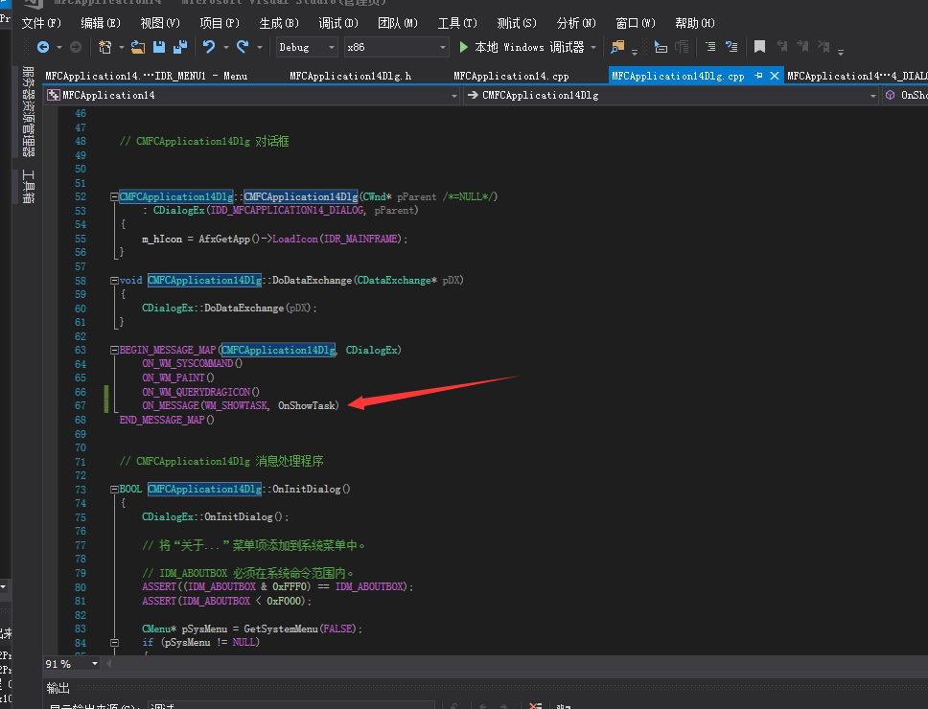Viewport: 928px width, 709px height.
Task: Start the 本地 Windows 调试器 debugger
Action: point(522,47)
